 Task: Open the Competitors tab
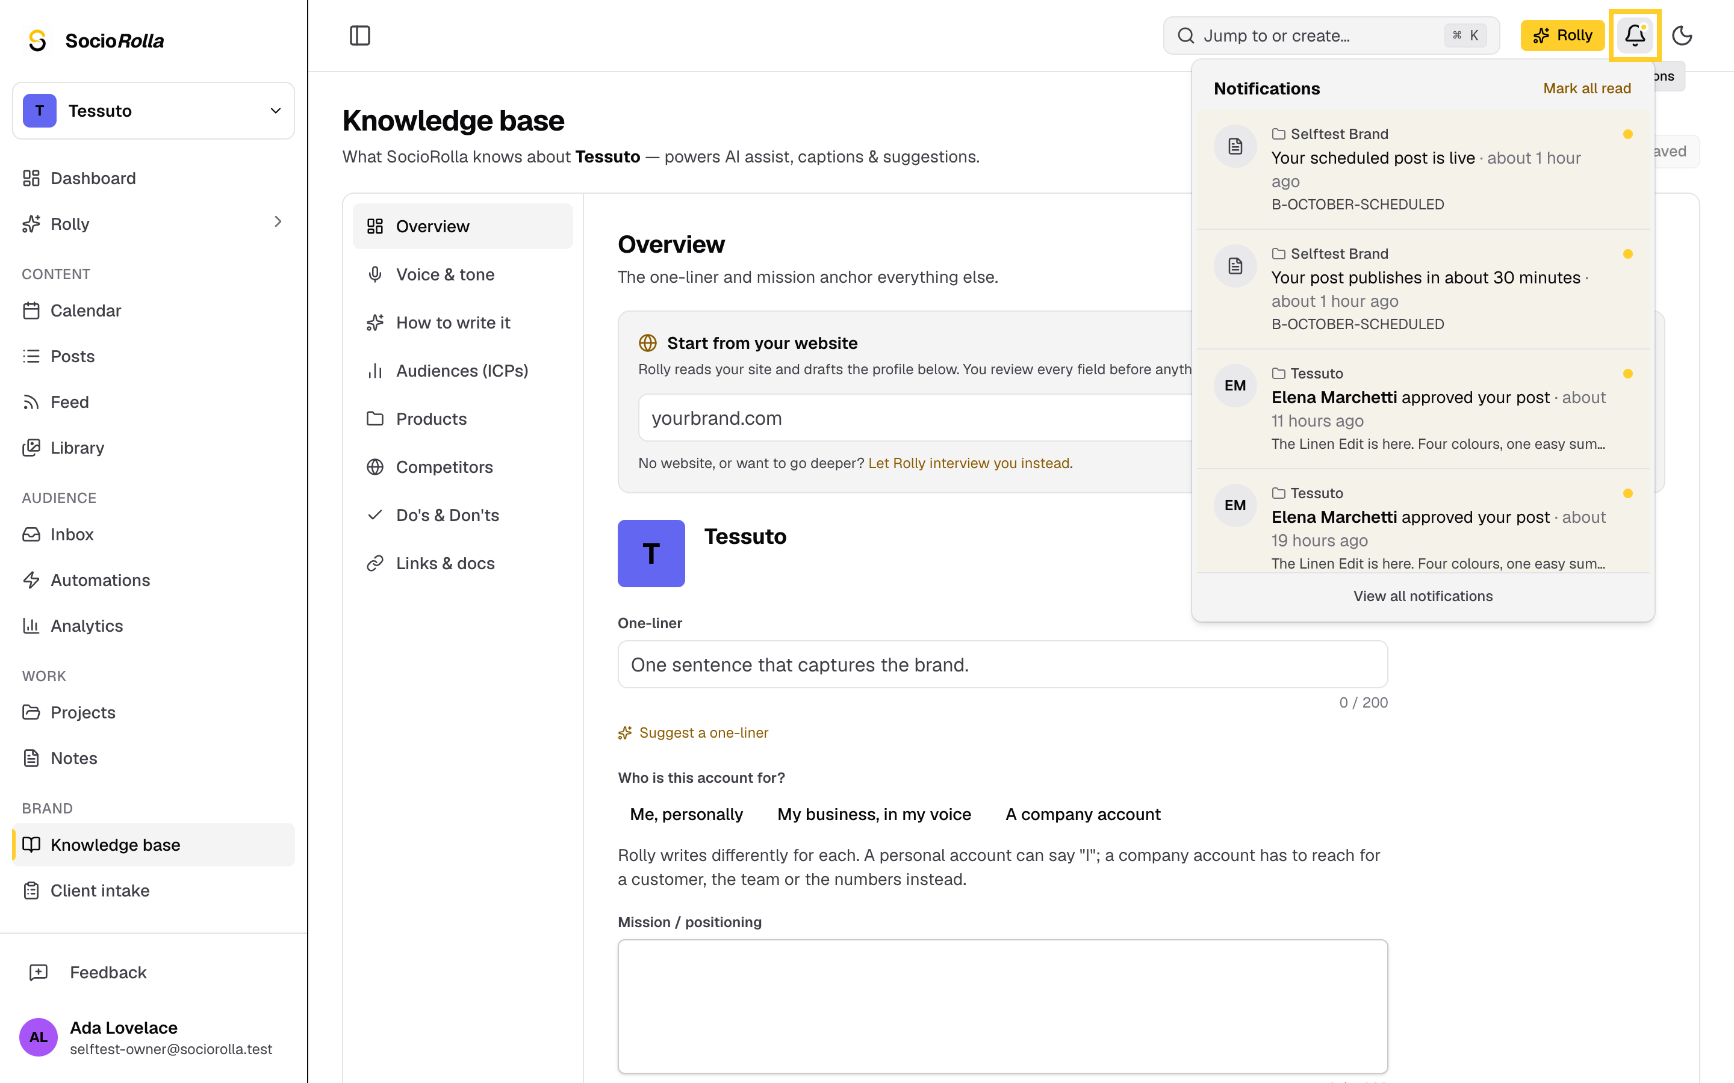(463, 467)
